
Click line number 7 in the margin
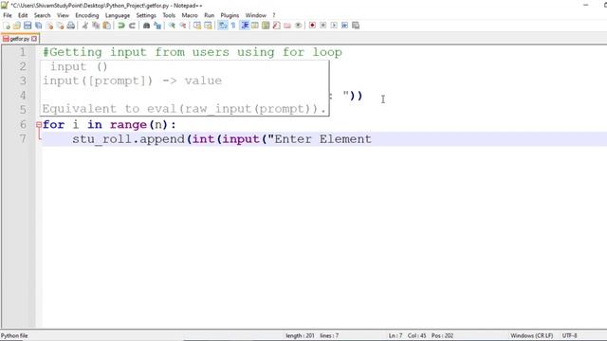coord(23,139)
